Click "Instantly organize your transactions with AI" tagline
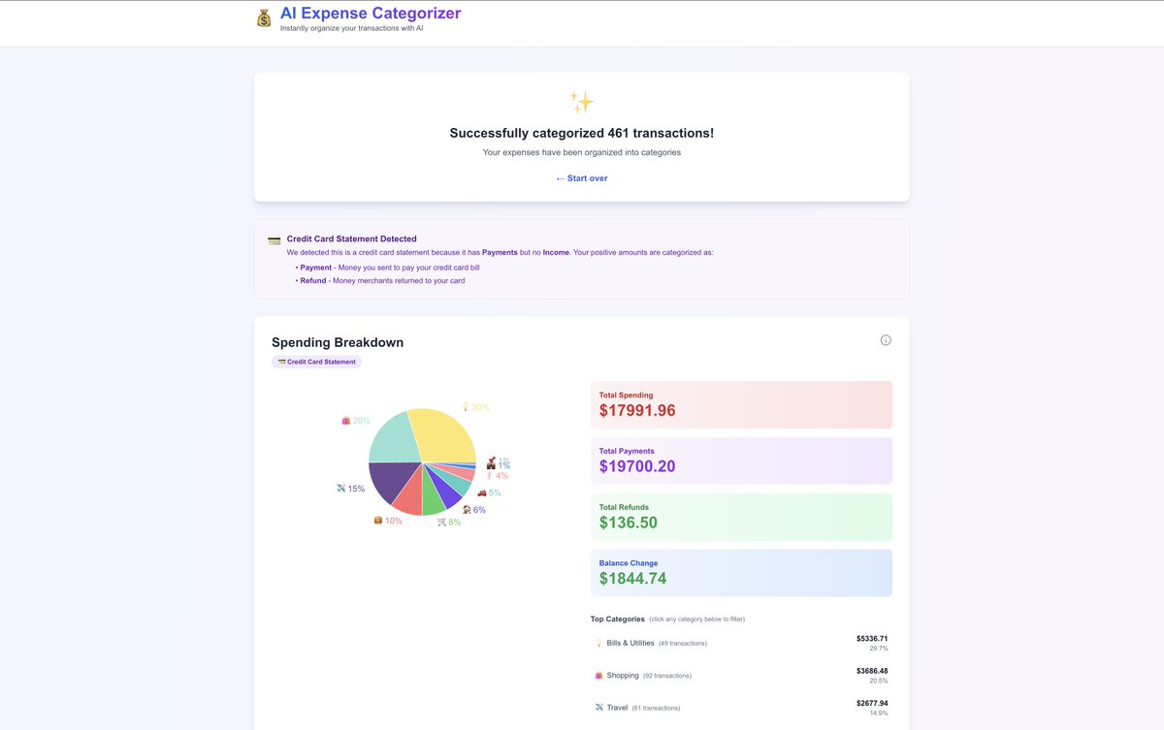The width and height of the screenshot is (1164, 730). 352,28
